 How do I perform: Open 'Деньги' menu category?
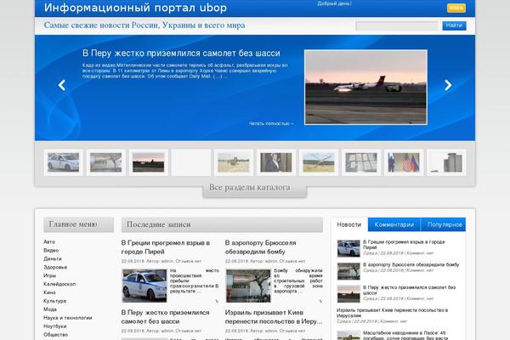pos(53,258)
